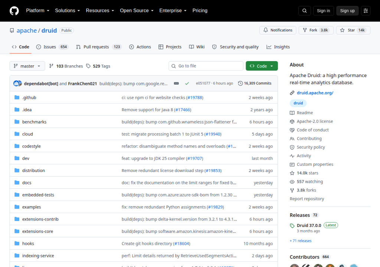Image resolution: width=380 pixels, height=267 pixels.
Task: Switch to the Pull requests tab
Action: click(99, 47)
